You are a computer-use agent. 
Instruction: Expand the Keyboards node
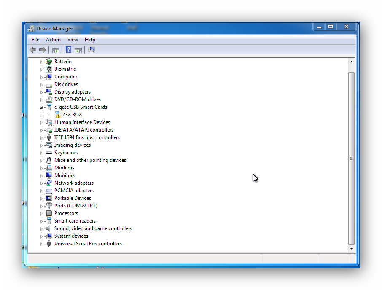coord(41,153)
